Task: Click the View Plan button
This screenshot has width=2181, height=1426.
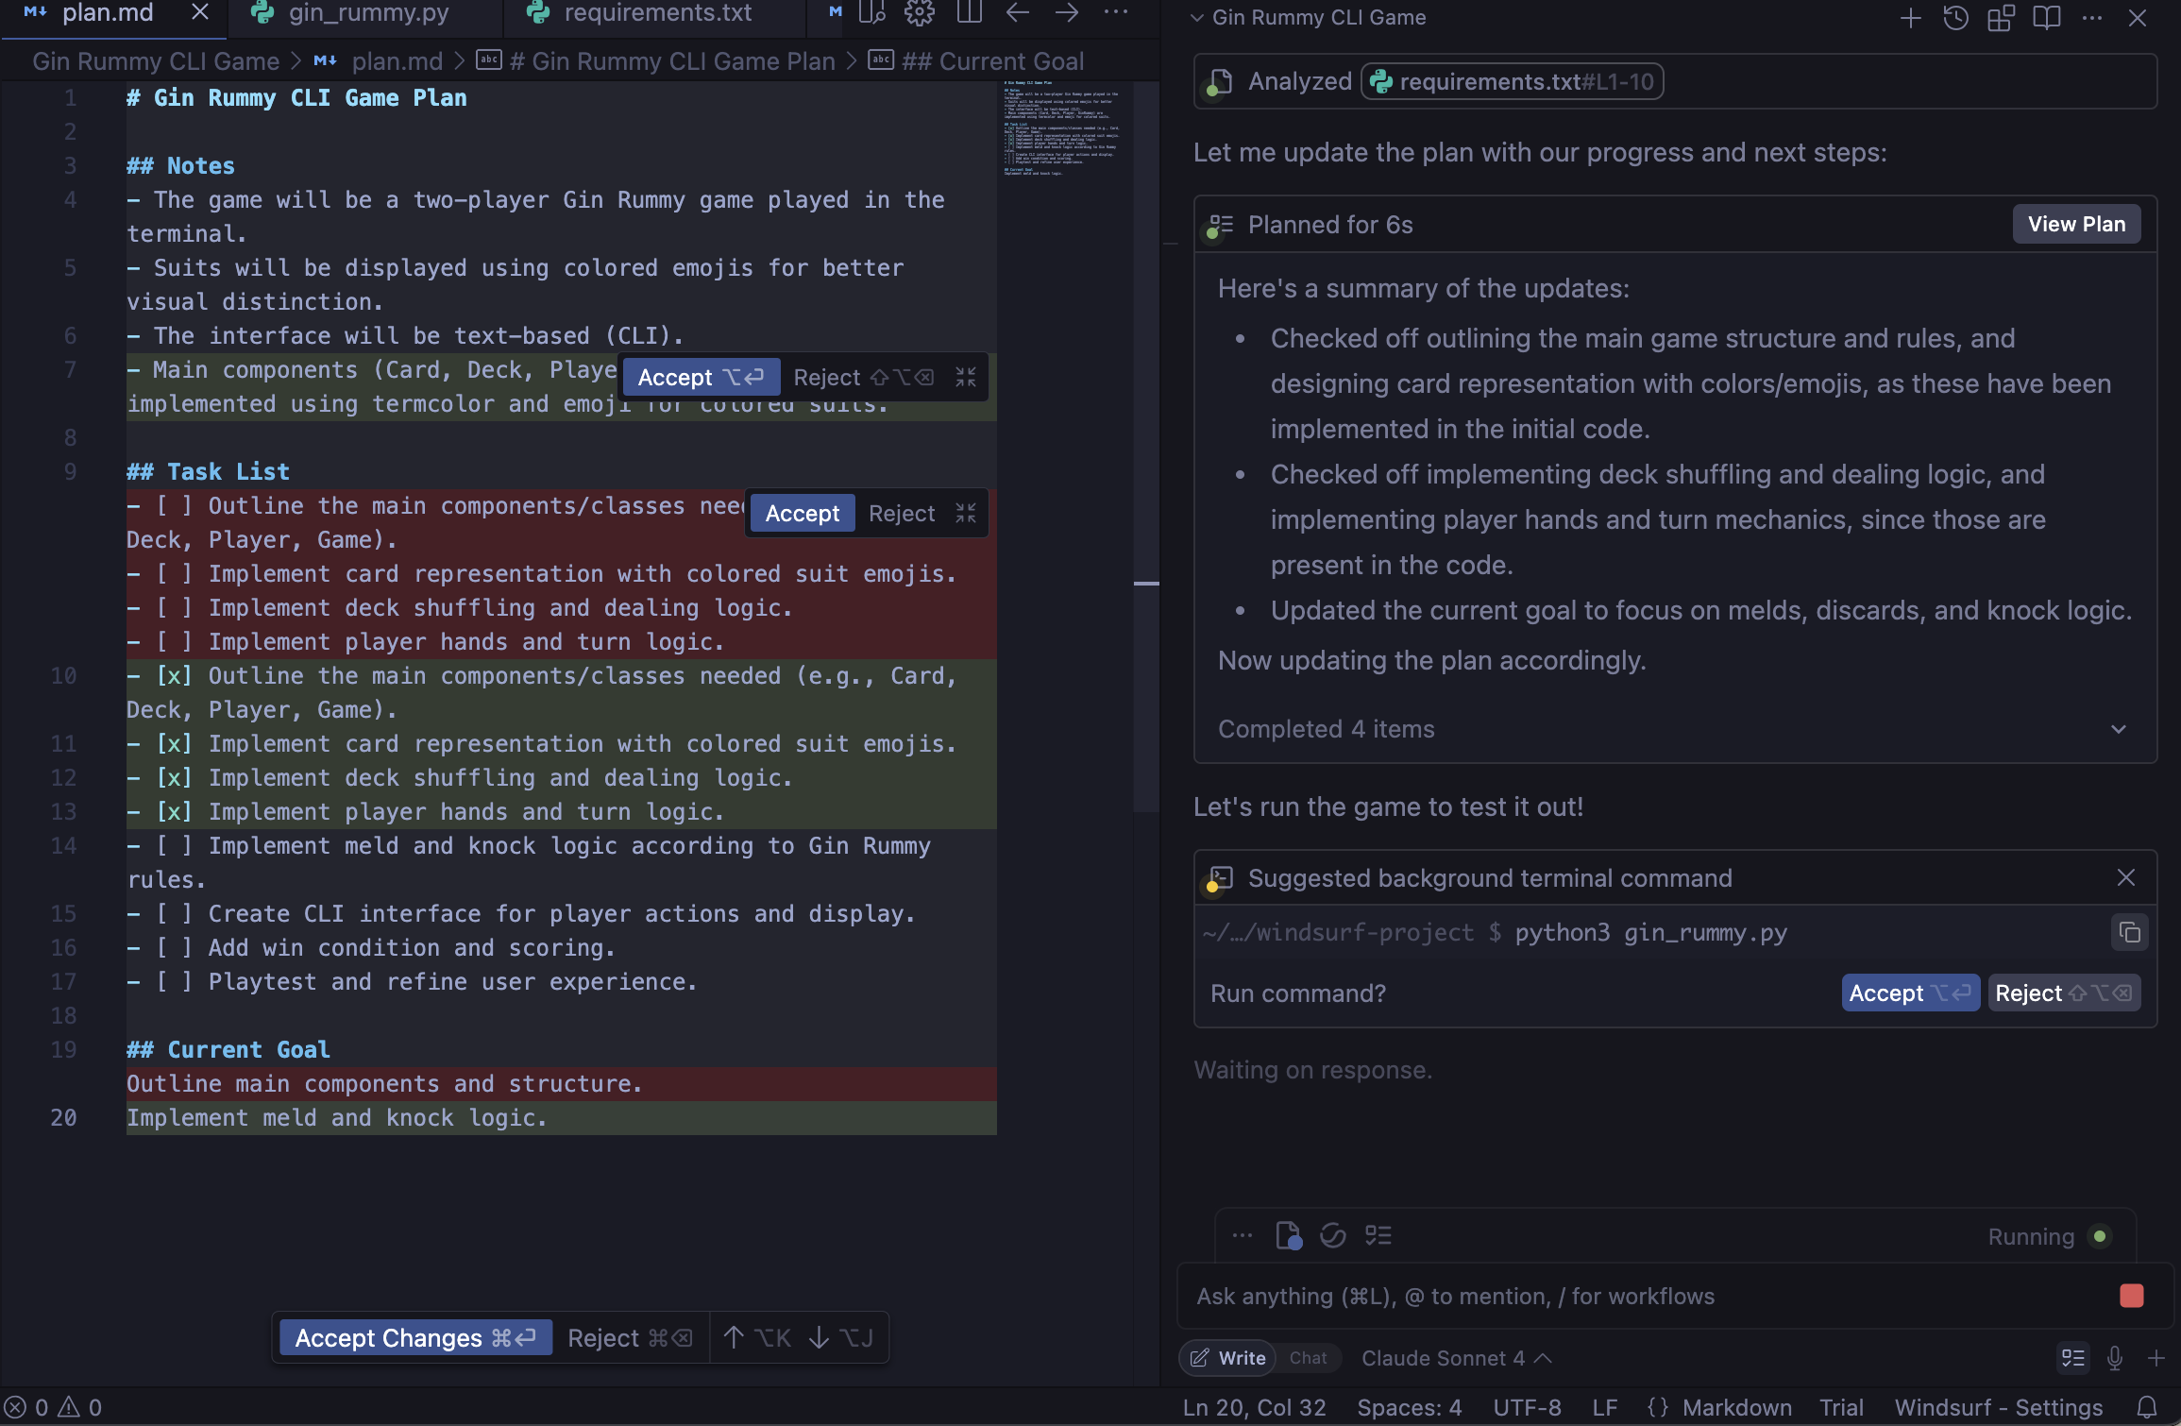Action: coord(2076,225)
